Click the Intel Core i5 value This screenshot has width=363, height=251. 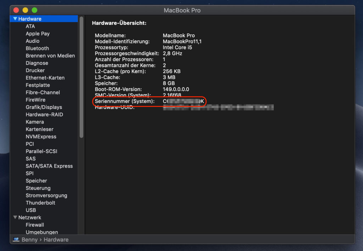click(x=177, y=47)
